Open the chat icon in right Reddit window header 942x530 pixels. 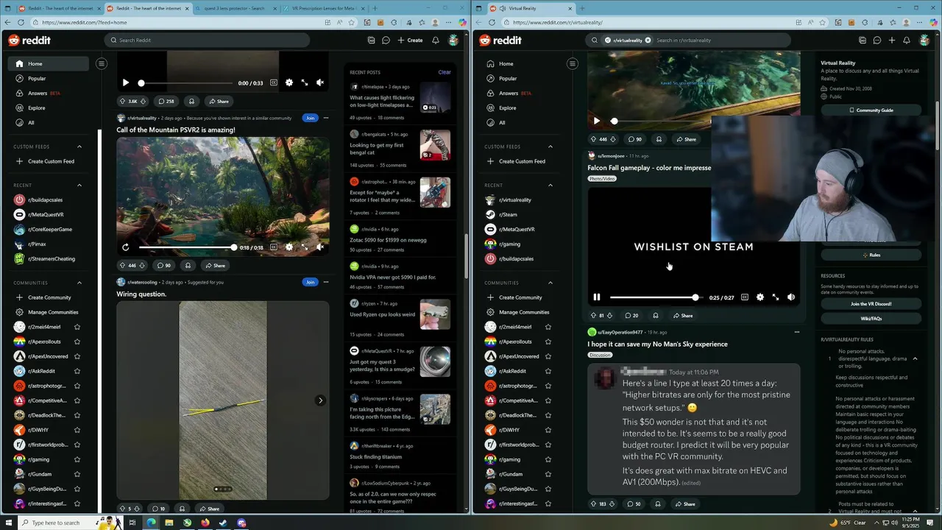coord(877,40)
